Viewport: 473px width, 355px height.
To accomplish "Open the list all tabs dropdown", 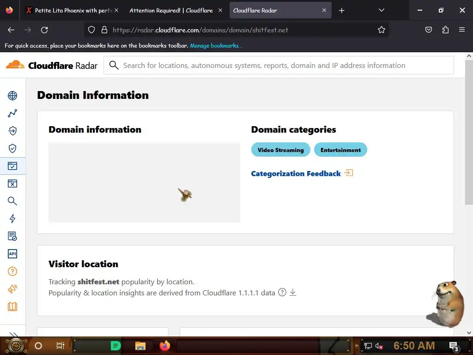I will pyautogui.click(x=381, y=10).
